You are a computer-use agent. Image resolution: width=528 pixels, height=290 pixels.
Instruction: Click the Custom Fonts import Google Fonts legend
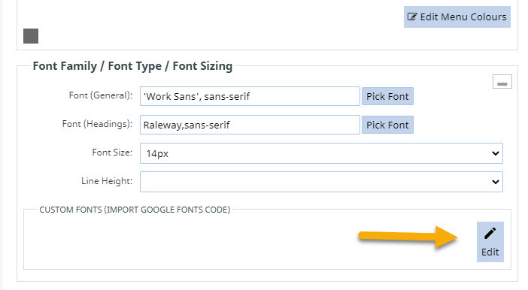(x=135, y=210)
